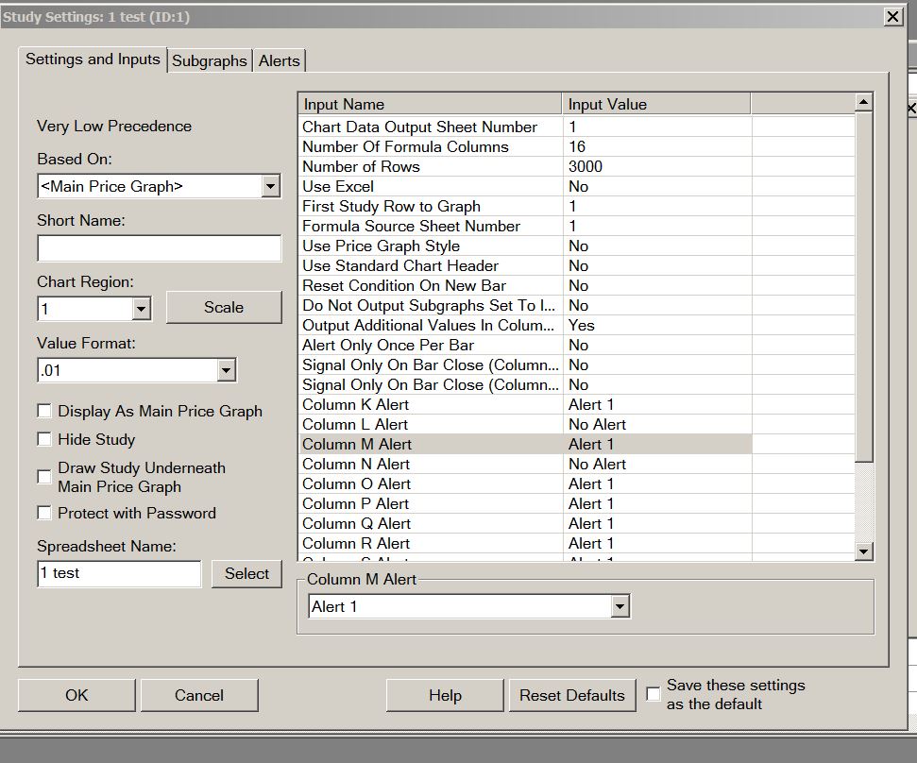Click the Scale button

(x=224, y=307)
